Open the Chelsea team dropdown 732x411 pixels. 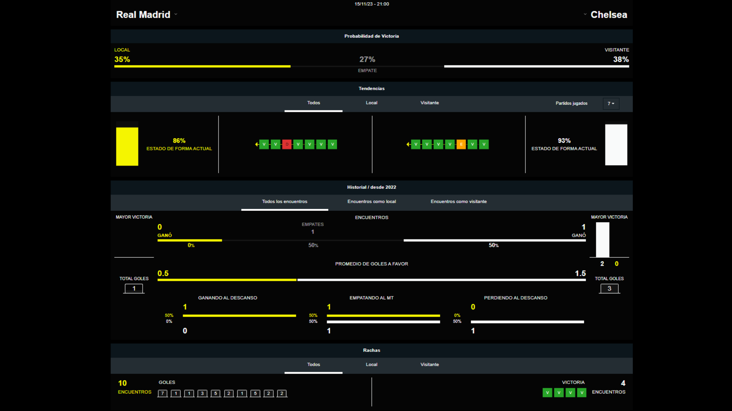click(585, 14)
